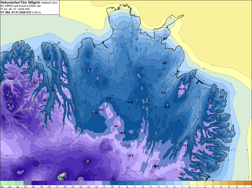Select the -12.4 temperature value
The image size is (252, 188).
pos(94,113)
